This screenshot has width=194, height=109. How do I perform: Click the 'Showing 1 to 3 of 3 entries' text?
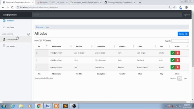pyautogui.click(x=44, y=78)
